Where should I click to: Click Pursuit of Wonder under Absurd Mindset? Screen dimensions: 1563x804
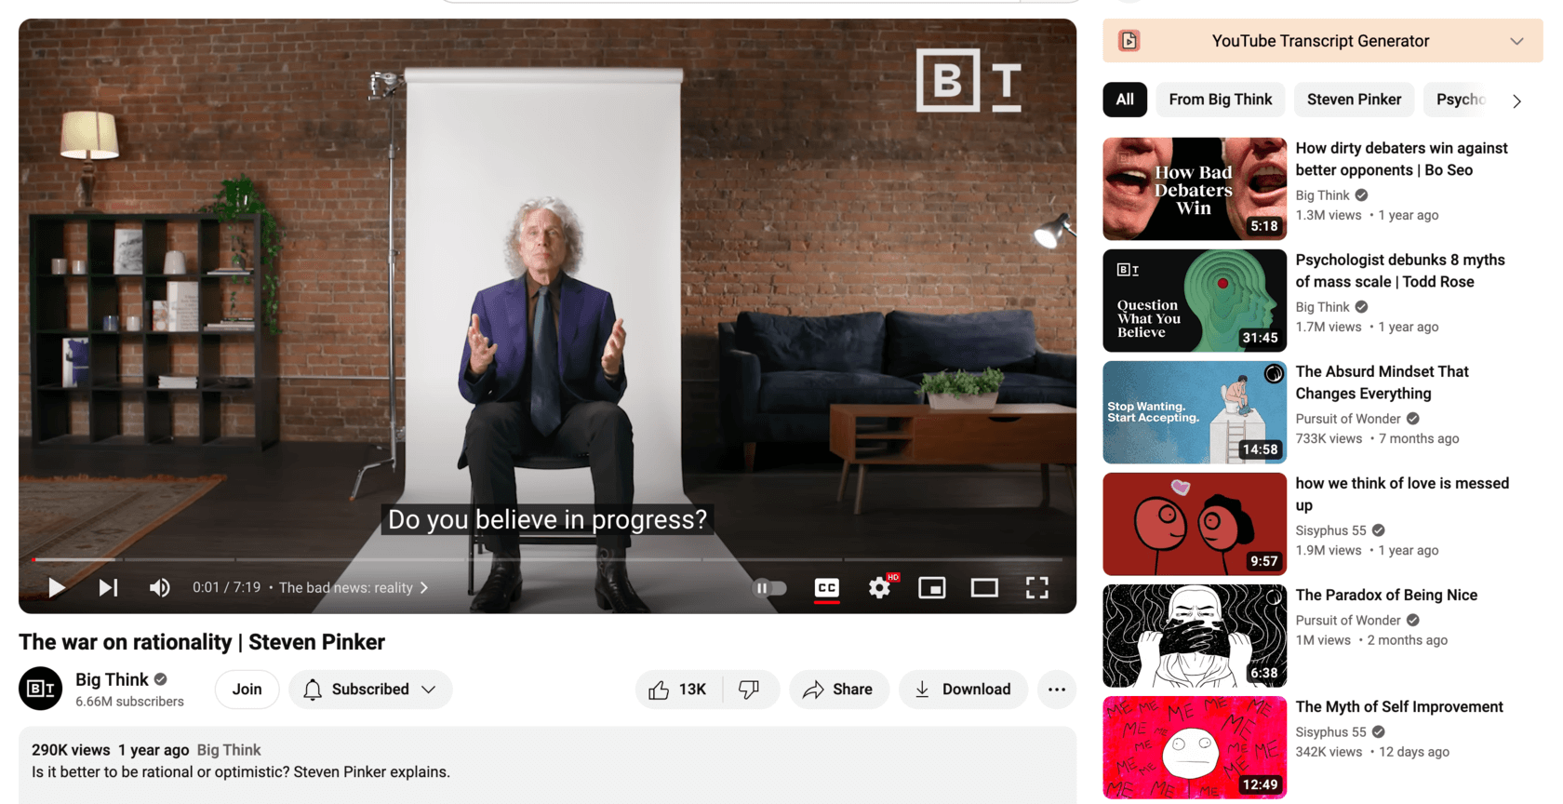click(1347, 419)
